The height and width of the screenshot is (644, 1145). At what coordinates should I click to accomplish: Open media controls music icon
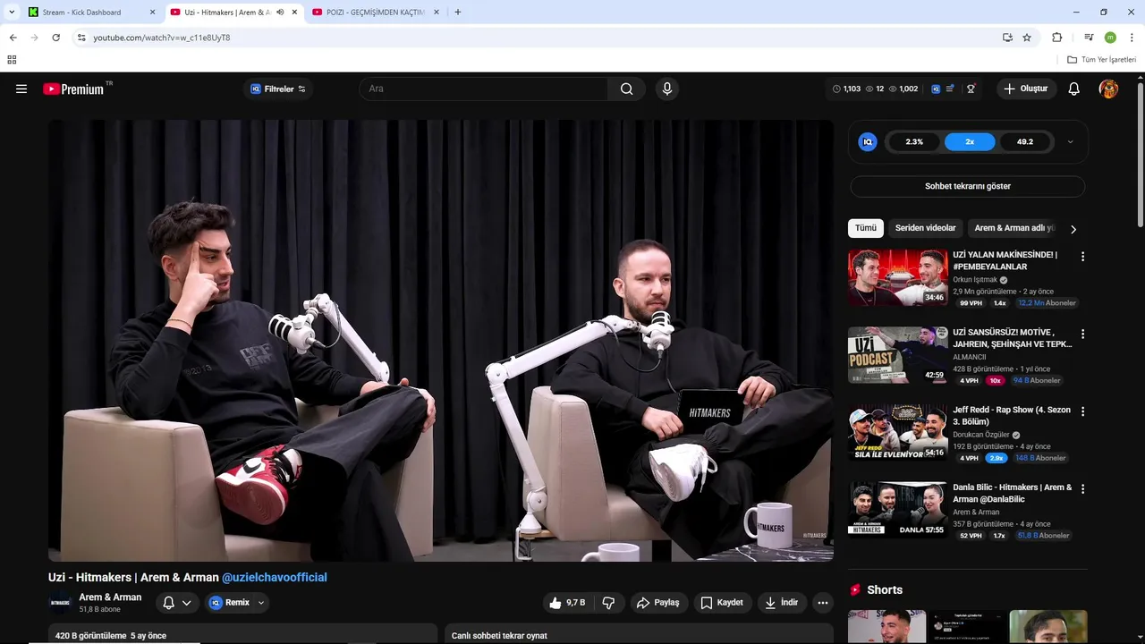click(x=1089, y=38)
